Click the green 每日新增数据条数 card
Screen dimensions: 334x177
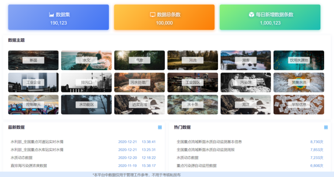[x=270, y=17]
